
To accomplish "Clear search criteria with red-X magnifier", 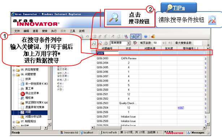I will (x=100, y=43).
